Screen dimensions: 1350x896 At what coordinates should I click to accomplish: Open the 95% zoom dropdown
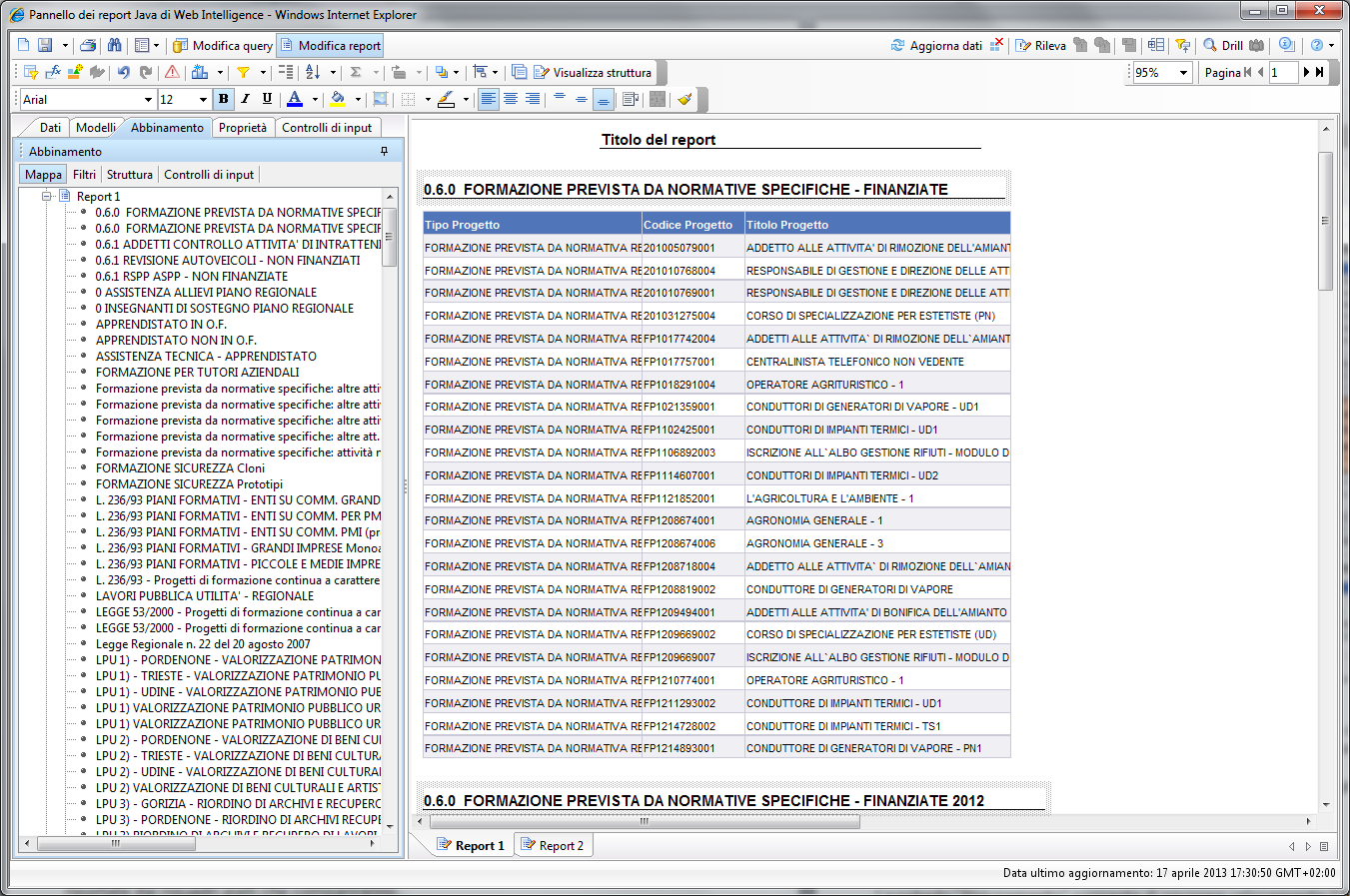1184,72
